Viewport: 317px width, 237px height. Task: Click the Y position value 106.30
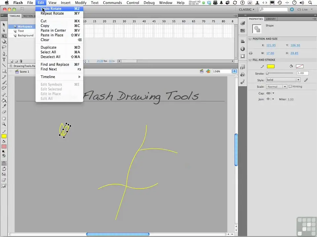[x=295, y=45]
